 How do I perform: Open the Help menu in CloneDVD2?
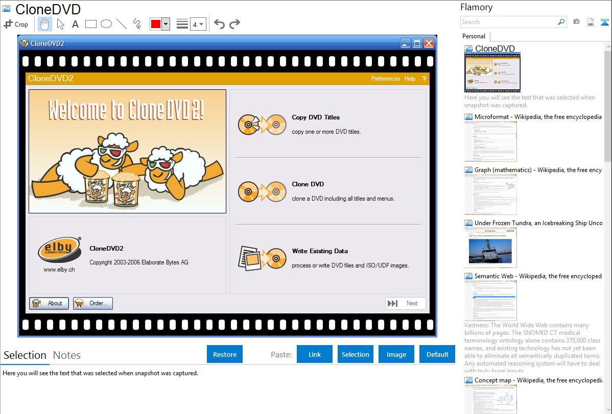pyautogui.click(x=410, y=79)
